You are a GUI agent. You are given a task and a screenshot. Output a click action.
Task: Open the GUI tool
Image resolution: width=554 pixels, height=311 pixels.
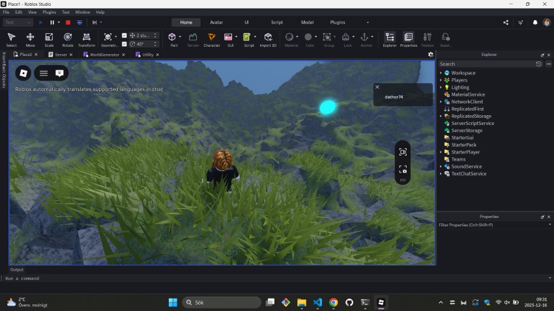pos(228,40)
